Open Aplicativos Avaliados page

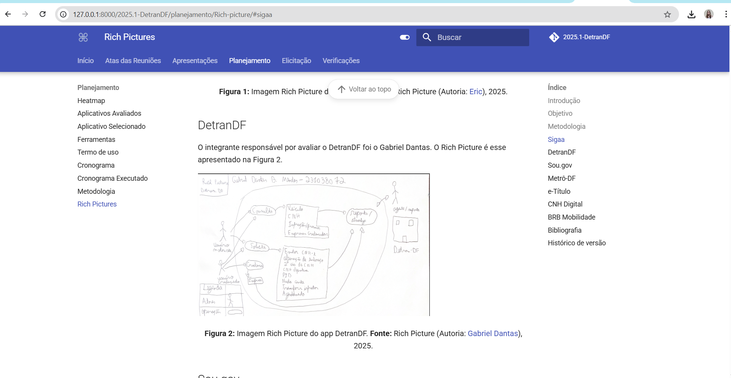pyautogui.click(x=109, y=113)
